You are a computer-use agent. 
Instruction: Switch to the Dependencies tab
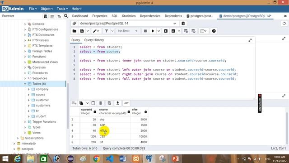coord(150,16)
